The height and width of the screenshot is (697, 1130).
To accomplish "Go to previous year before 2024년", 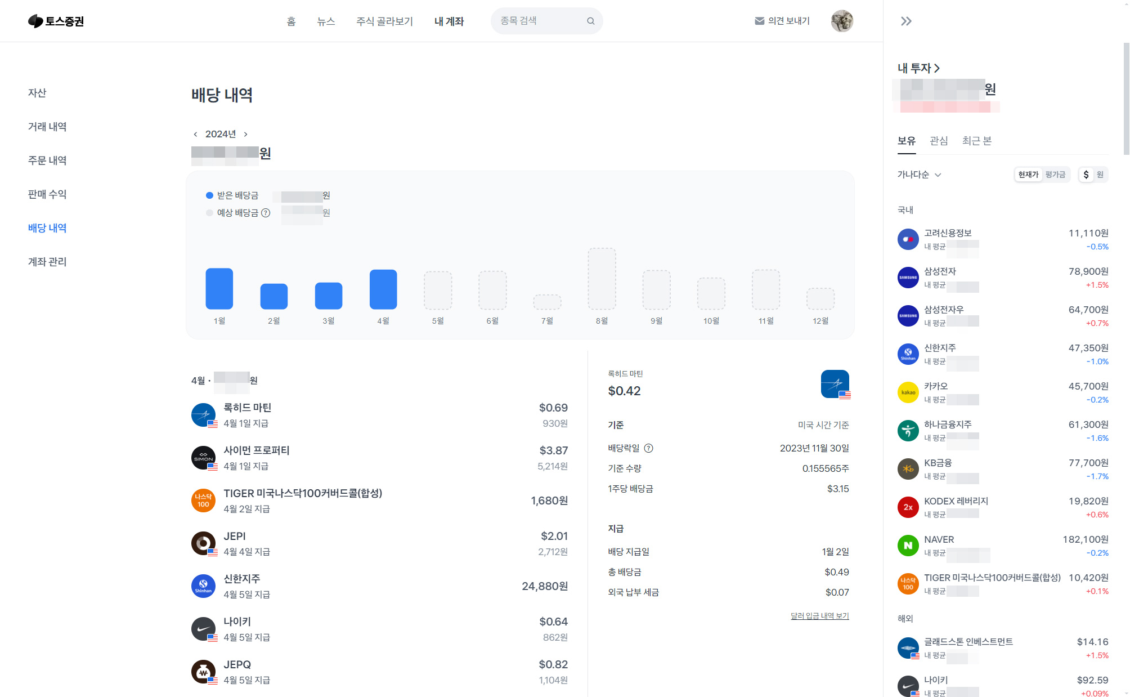I will (x=195, y=134).
